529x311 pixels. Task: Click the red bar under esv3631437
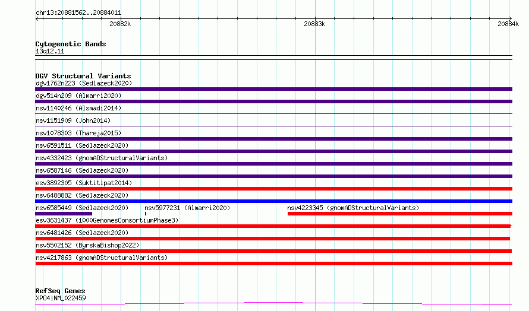273,226
